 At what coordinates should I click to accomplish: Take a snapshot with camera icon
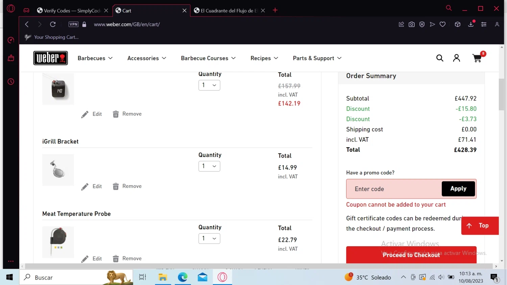412,24
